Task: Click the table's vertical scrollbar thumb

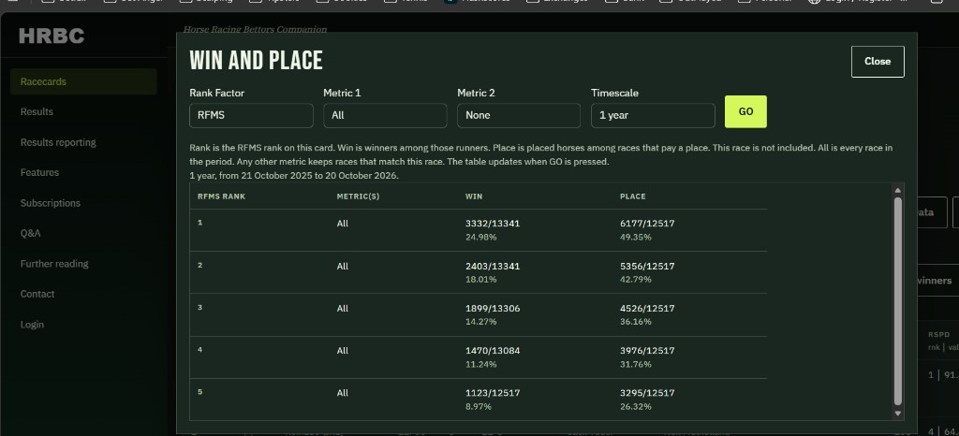Action: pos(898,301)
